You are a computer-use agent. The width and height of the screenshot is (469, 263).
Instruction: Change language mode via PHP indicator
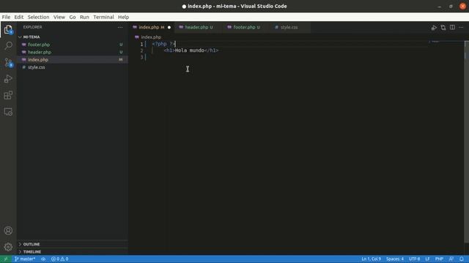click(x=439, y=259)
